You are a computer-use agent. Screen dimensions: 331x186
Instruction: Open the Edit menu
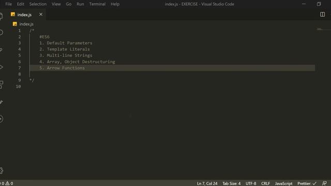tap(21, 4)
